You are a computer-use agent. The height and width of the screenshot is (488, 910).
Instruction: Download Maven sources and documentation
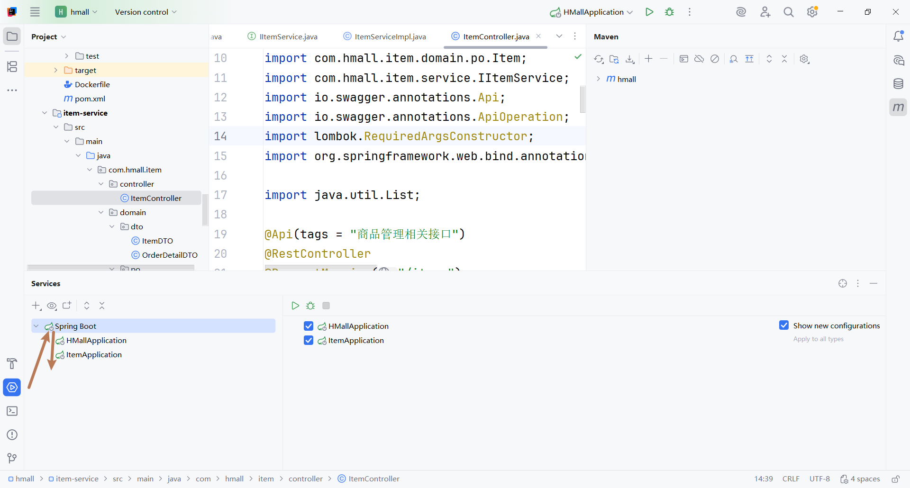click(630, 59)
